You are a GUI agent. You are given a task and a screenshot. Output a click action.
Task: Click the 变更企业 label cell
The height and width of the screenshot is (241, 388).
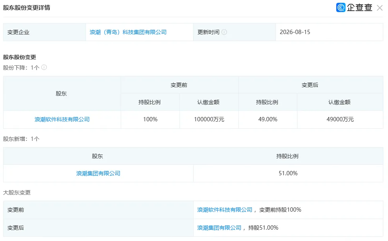45,32
